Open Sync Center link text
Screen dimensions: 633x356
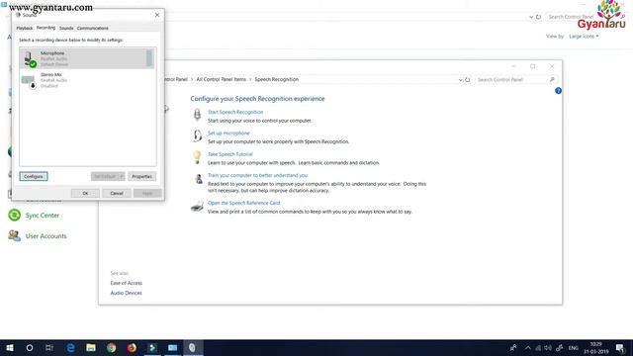tap(43, 216)
